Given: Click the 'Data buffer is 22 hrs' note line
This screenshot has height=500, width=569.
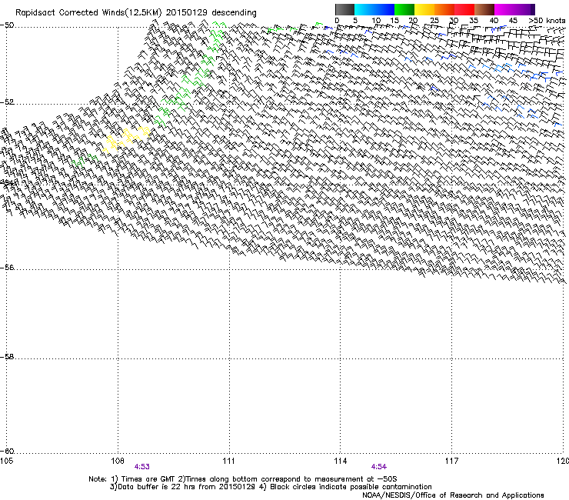Looking at the screenshot, I should tap(271, 487).
